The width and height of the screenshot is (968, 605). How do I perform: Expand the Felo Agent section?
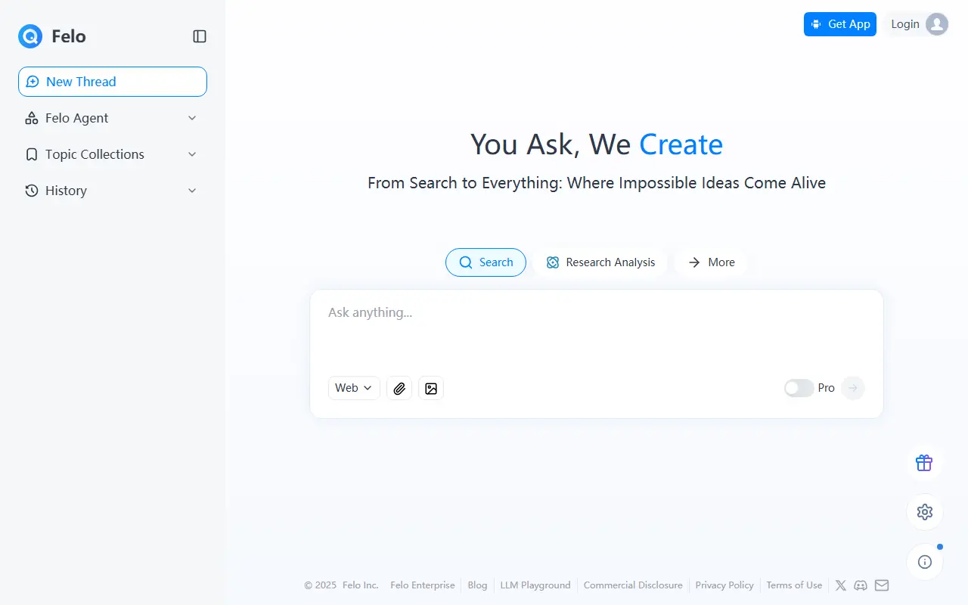click(112, 118)
